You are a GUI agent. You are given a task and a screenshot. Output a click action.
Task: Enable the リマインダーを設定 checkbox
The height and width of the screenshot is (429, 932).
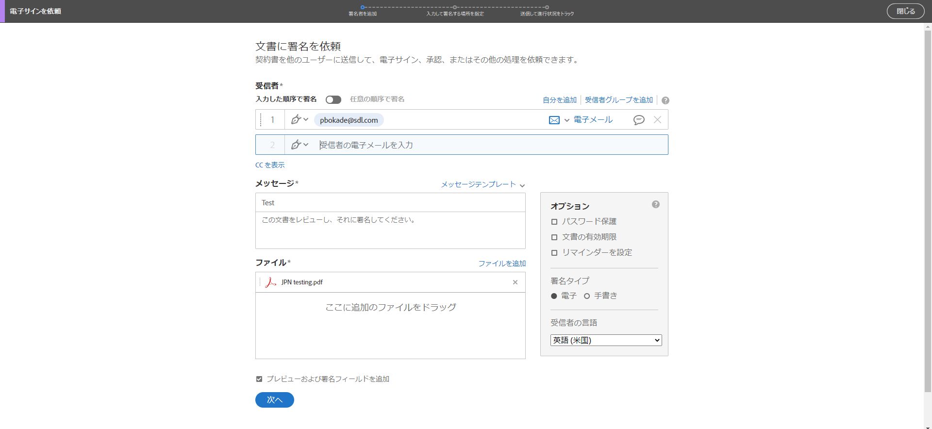point(554,253)
